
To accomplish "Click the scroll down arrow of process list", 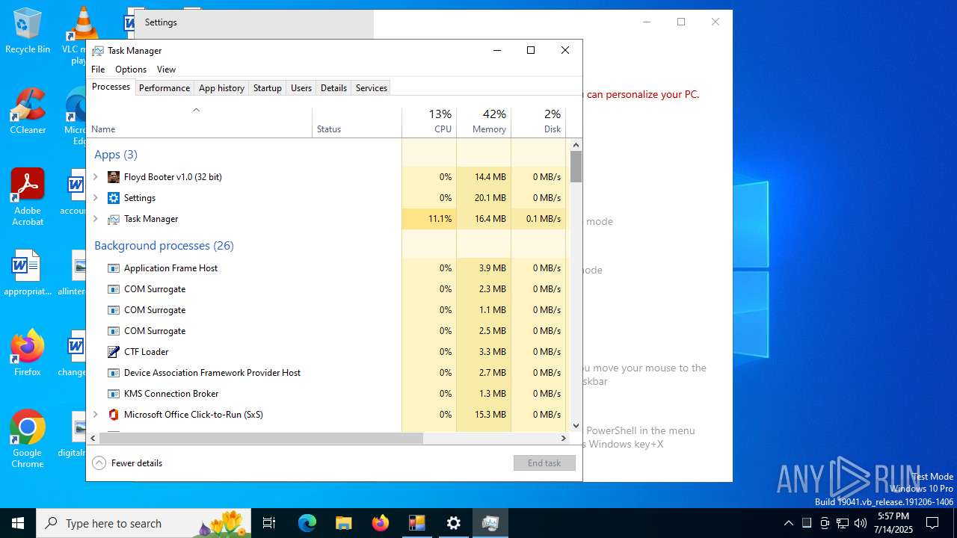I will [576, 426].
